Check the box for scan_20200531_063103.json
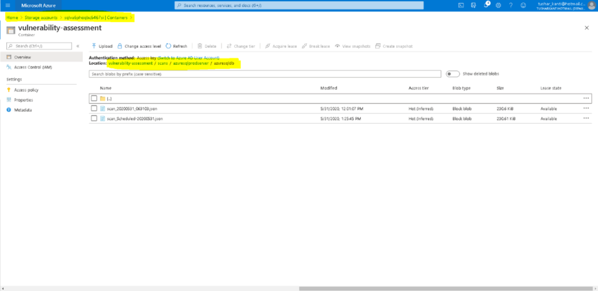The image size is (598, 291). point(94,108)
